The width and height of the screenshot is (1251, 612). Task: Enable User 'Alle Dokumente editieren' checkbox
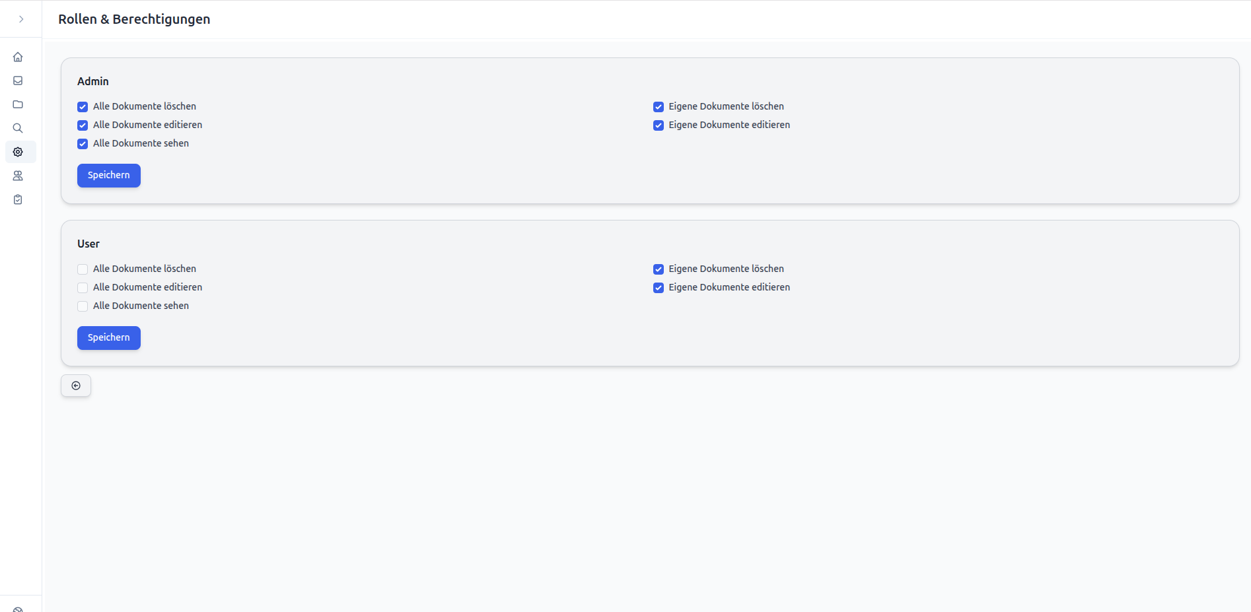83,288
